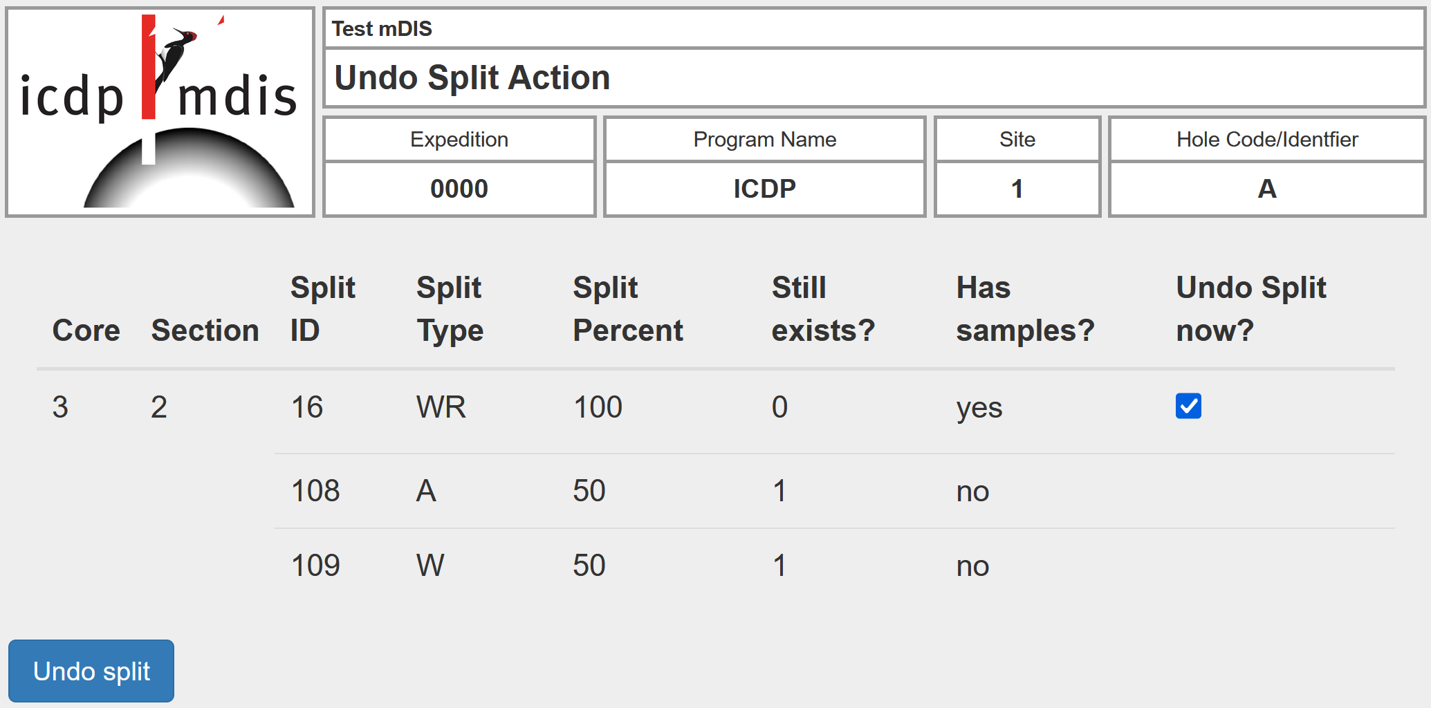Select the Undo Split Action title
This screenshot has width=1431, height=708.
coord(471,77)
